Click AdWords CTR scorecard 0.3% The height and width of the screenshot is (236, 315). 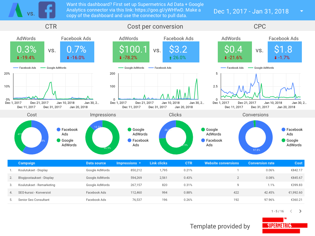pyautogui.click(x=27, y=52)
